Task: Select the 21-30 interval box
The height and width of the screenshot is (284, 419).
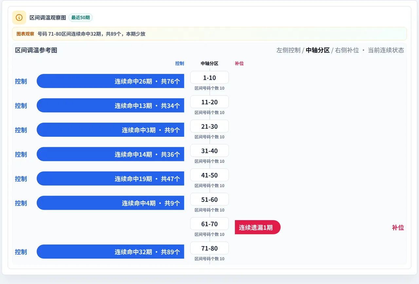Action: coord(209,126)
